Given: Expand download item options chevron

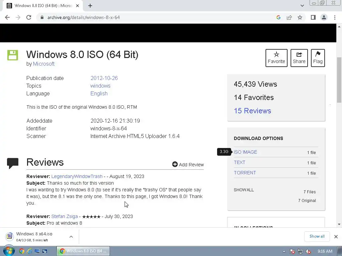Looking at the screenshot, I should (71, 237).
